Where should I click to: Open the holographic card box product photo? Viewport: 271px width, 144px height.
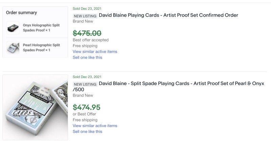tap(35, 107)
